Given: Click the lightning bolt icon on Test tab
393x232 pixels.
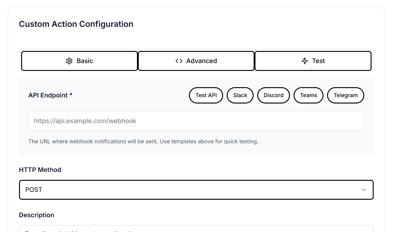Looking at the screenshot, I should click(x=304, y=61).
